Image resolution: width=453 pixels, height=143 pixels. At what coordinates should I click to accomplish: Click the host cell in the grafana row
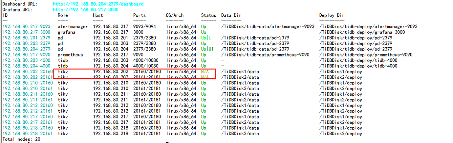coord(111,32)
